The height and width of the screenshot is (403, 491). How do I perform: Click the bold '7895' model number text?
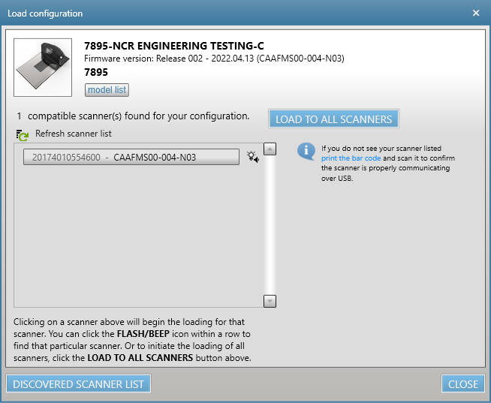pos(96,72)
